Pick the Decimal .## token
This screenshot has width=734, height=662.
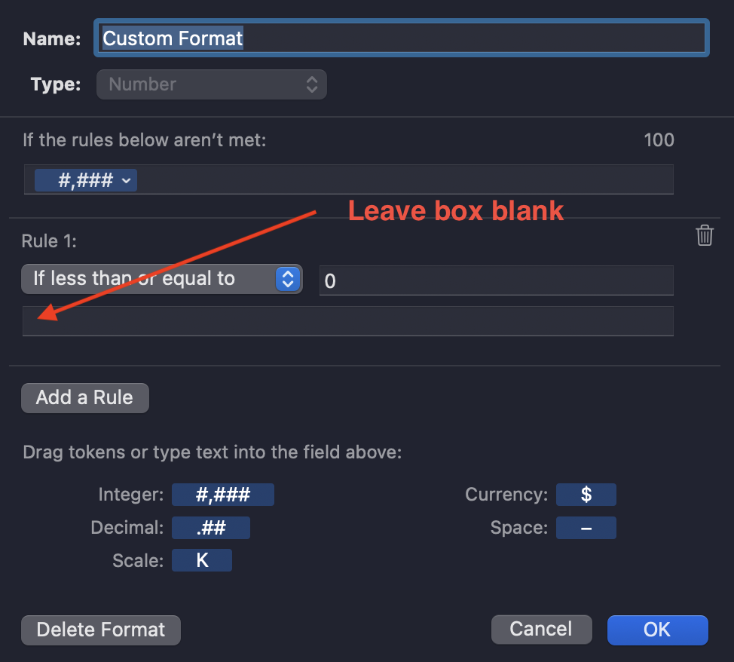(210, 528)
